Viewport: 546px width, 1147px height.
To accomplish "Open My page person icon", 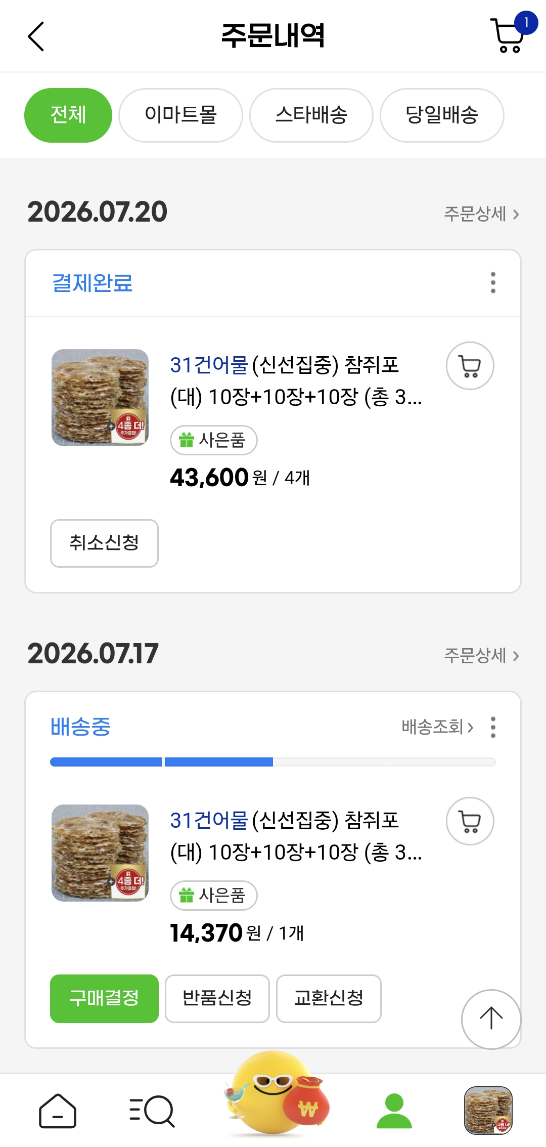I will click(x=394, y=1111).
